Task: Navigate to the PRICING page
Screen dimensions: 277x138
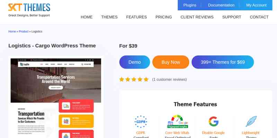Action: coord(163,17)
